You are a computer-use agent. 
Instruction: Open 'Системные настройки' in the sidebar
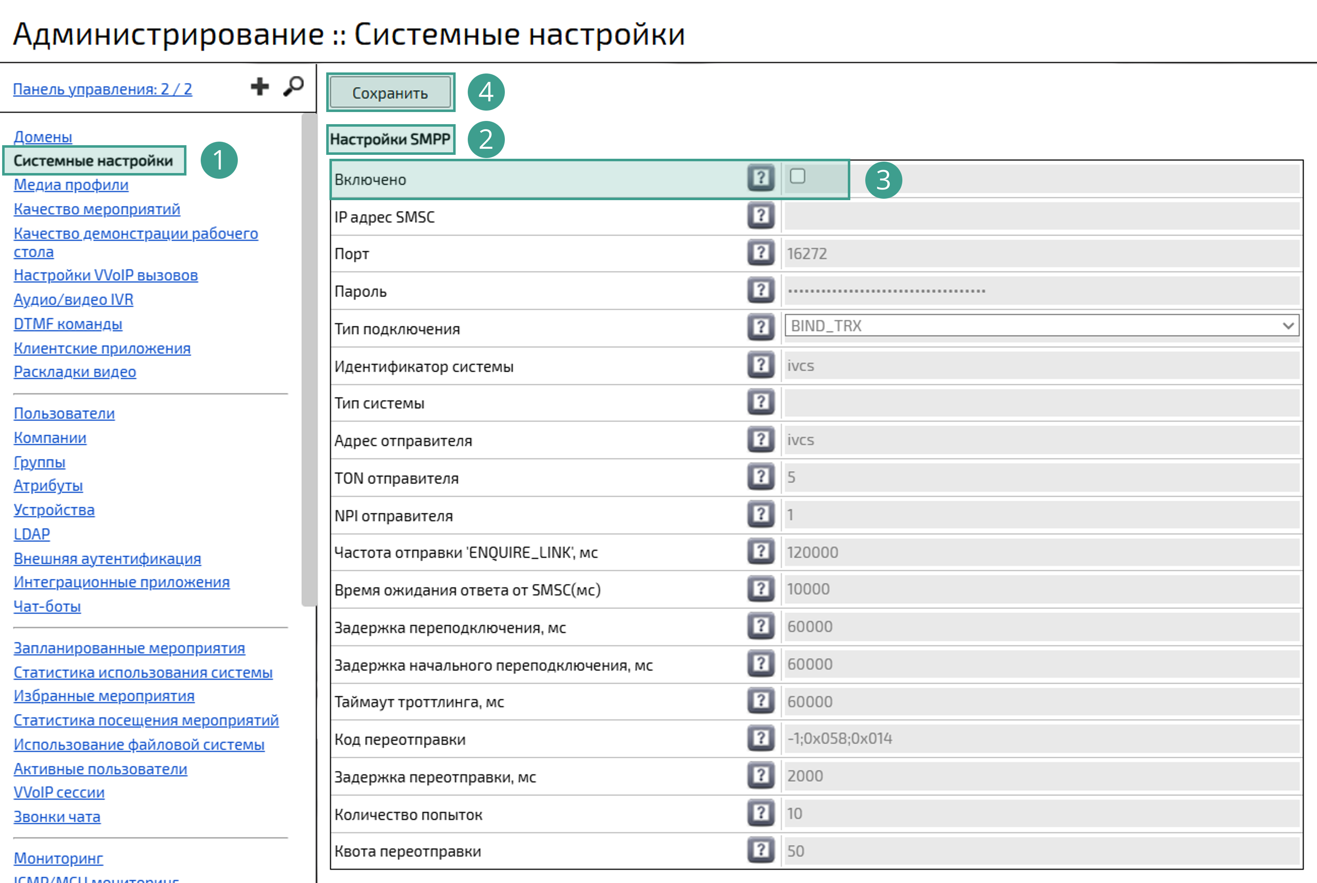[x=93, y=161]
